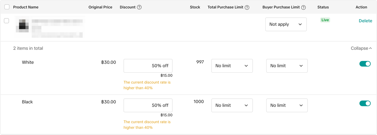Image resolution: width=377 pixels, height=135 pixels.
Task: Open Black total purchase limit dropdown
Action: [232, 105]
